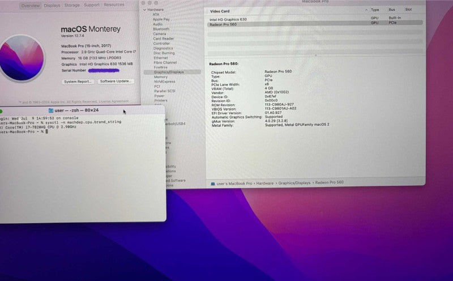The image size is (453, 281).
Task: Select Camera in hardware list
Action: tap(160, 34)
